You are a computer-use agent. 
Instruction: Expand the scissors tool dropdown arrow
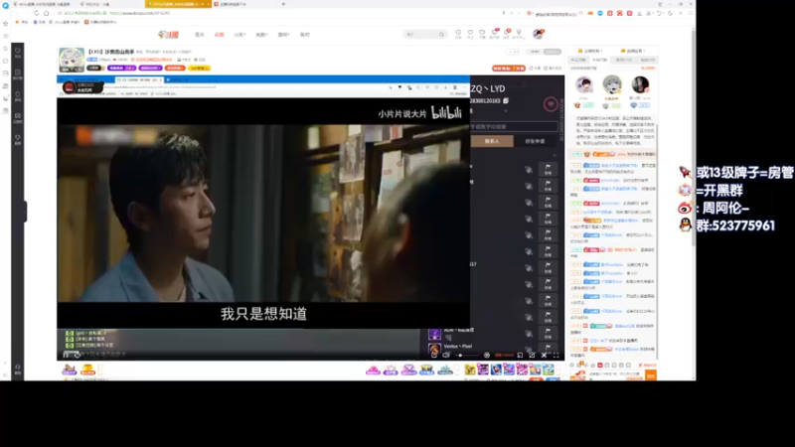click(x=653, y=13)
